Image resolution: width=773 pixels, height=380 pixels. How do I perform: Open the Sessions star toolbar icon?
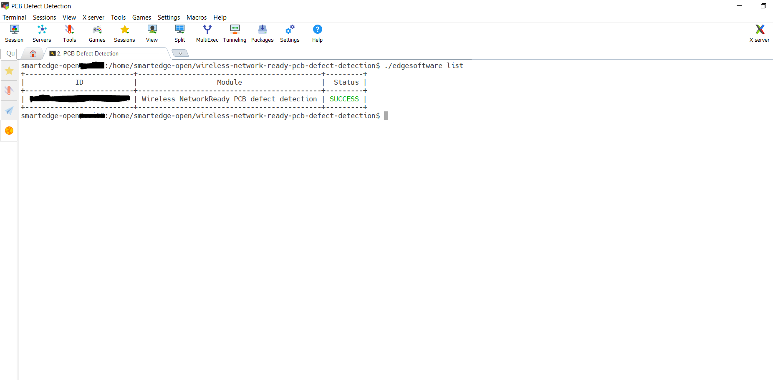point(124,33)
